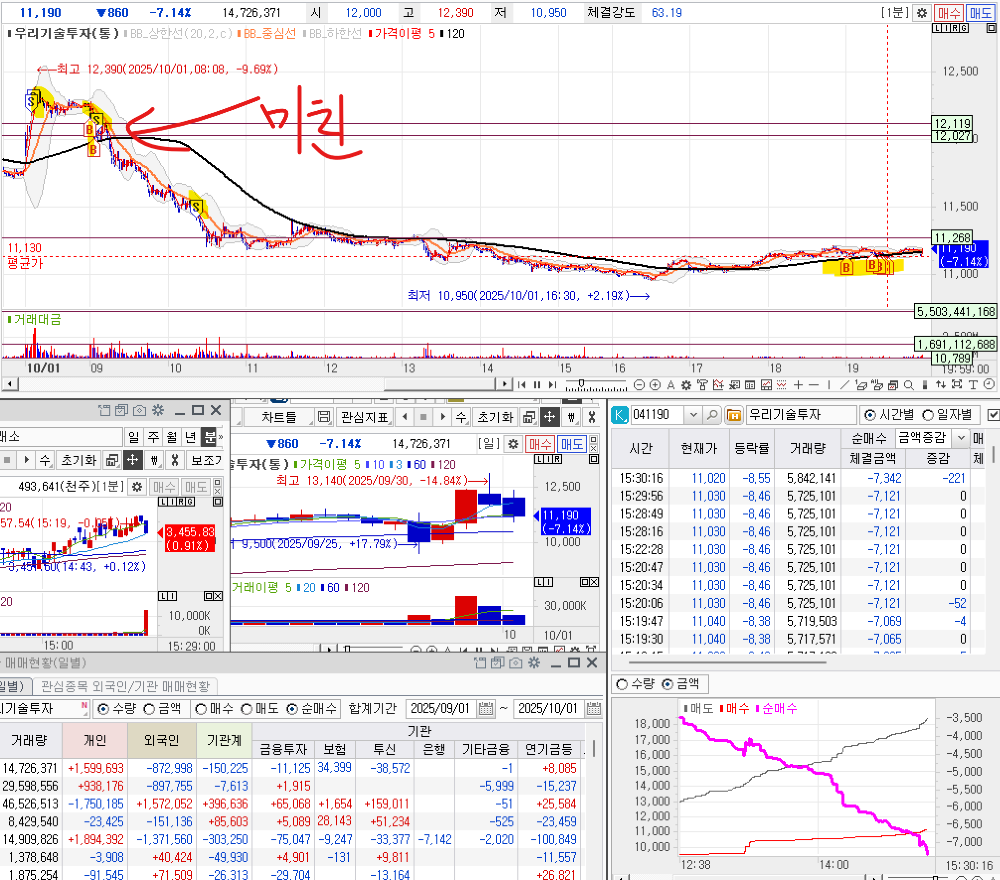Open the 금액증감 column dropdown
The width and height of the screenshot is (1000, 880).
coord(961,438)
